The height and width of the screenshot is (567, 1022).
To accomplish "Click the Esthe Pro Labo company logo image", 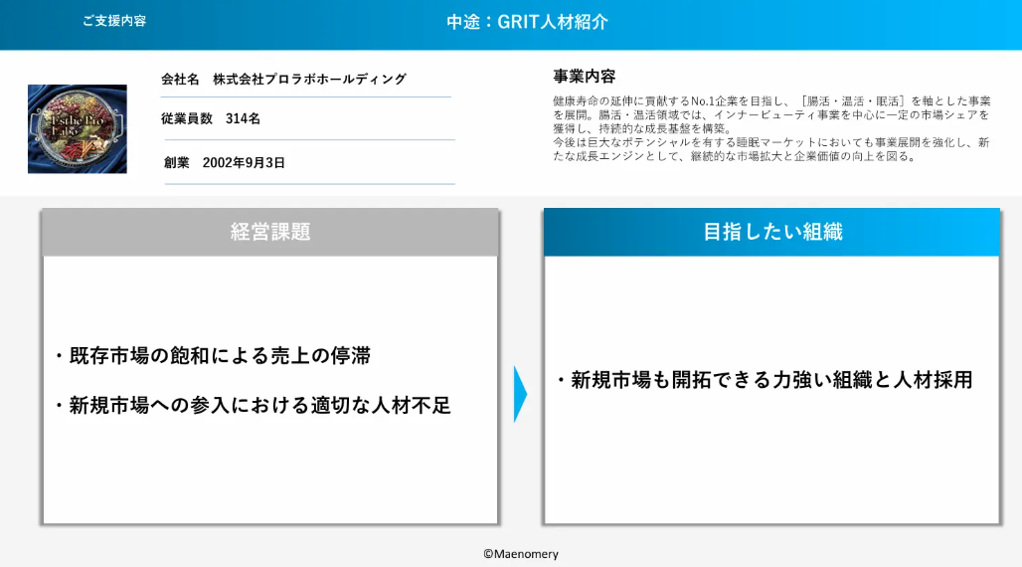I will point(77,128).
